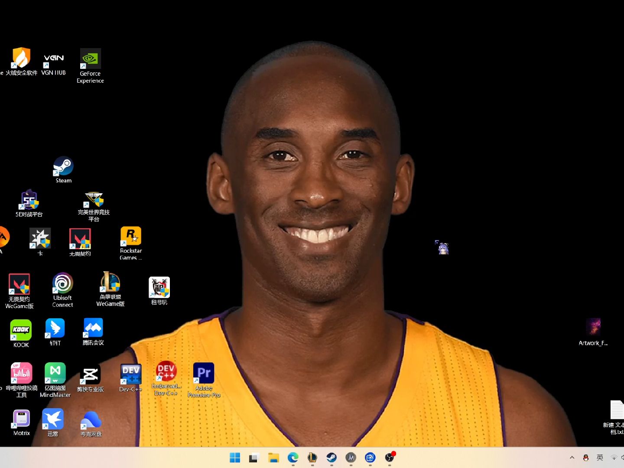Click the Artwork_F... desktop file
Viewport: 624px width, 468px height.
pos(593,332)
